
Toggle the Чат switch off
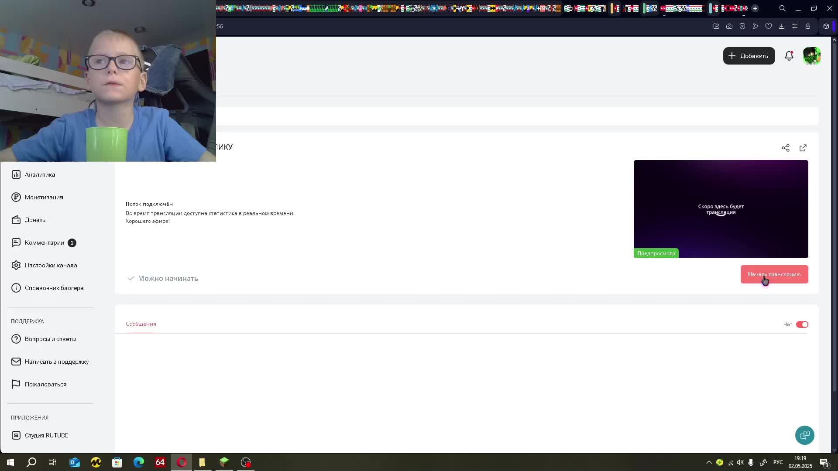click(x=802, y=324)
